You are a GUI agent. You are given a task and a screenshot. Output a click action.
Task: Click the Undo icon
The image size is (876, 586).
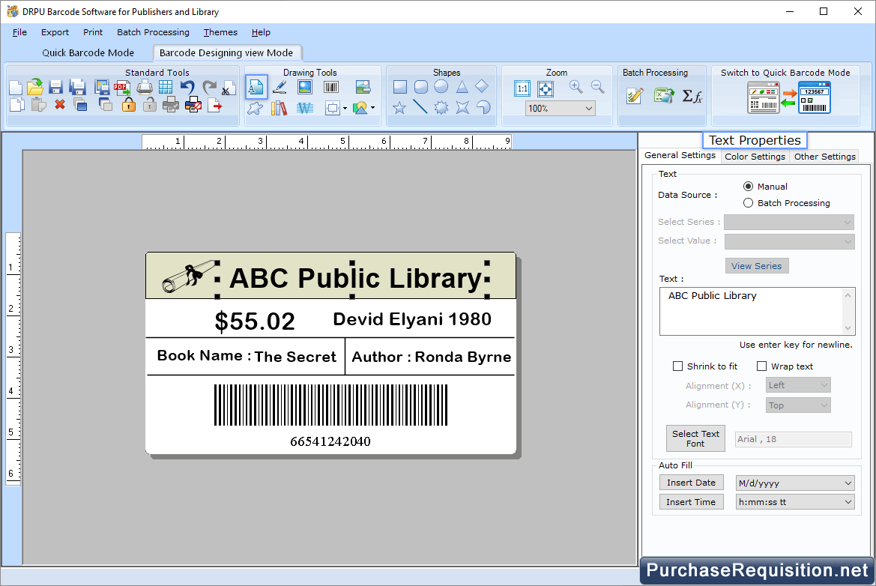point(187,87)
